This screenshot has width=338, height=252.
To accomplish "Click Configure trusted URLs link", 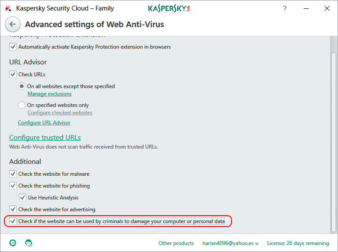I will click(x=45, y=138).
